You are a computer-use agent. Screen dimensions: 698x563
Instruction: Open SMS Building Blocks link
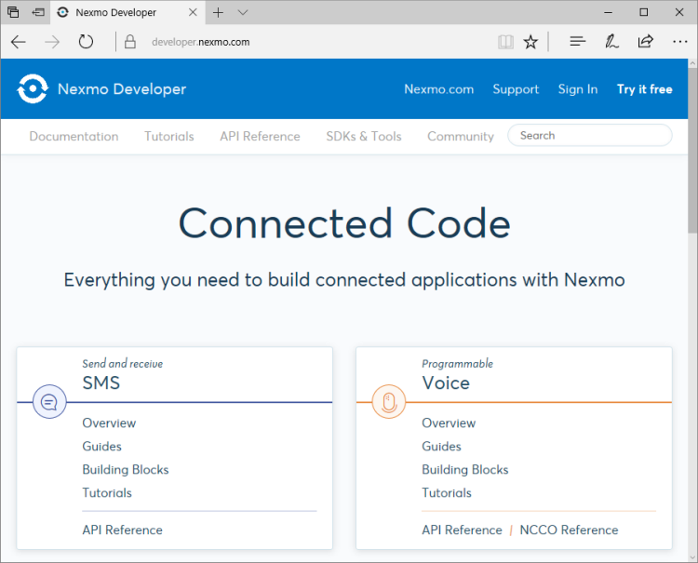126,470
